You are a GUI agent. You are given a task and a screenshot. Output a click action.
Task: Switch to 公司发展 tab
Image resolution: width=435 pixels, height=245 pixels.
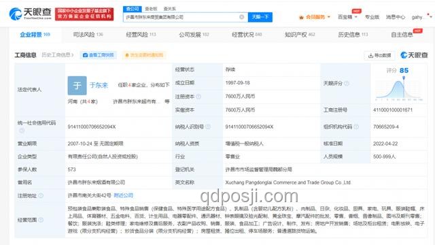tap(194, 35)
